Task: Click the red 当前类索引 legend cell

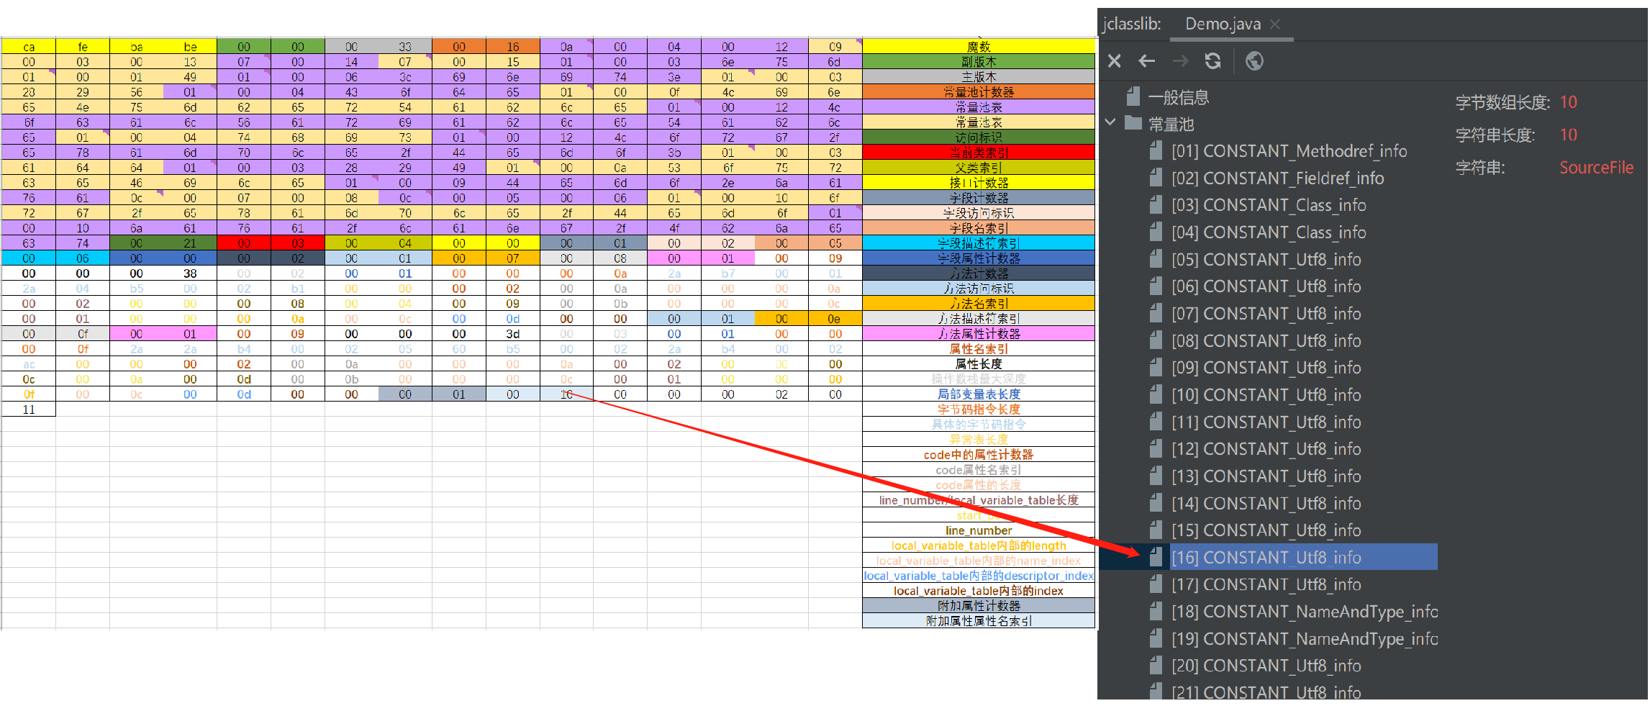Action: point(978,153)
